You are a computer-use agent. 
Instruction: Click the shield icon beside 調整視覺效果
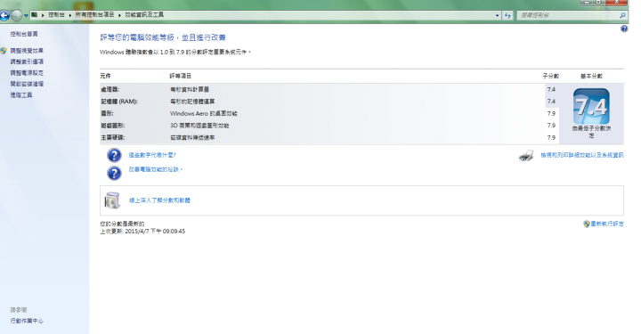tap(4, 51)
